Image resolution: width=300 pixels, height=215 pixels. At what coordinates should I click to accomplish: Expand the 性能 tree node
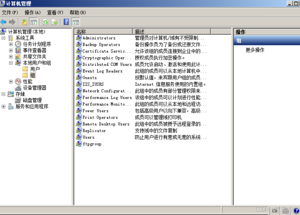click(11, 81)
